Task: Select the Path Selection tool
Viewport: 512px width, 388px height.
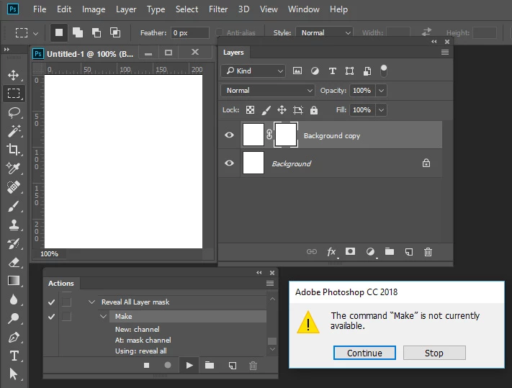Action: [x=14, y=374]
